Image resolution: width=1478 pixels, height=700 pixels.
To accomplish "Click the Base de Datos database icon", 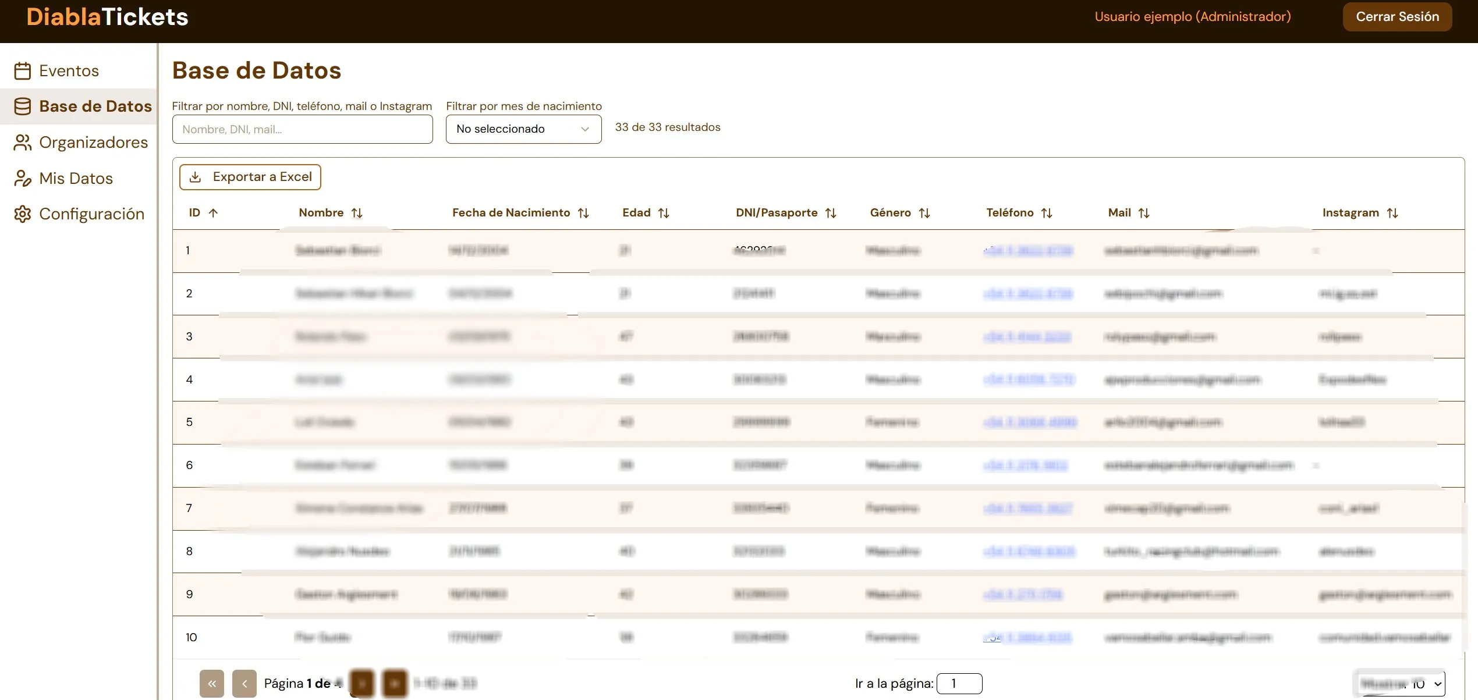I will [x=23, y=106].
